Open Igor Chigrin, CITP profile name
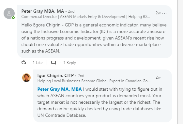 coord(55,76)
